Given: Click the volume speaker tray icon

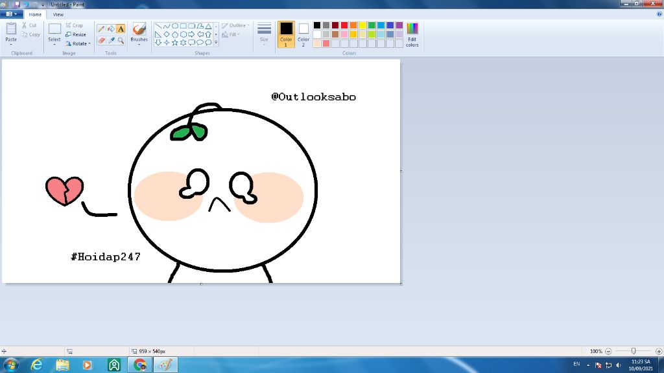Looking at the screenshot, I should [x=618, y=365].
